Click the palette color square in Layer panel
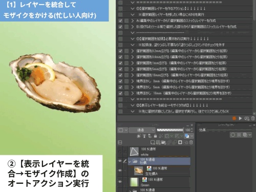256x192 pixels. click(x=121, y=130)
